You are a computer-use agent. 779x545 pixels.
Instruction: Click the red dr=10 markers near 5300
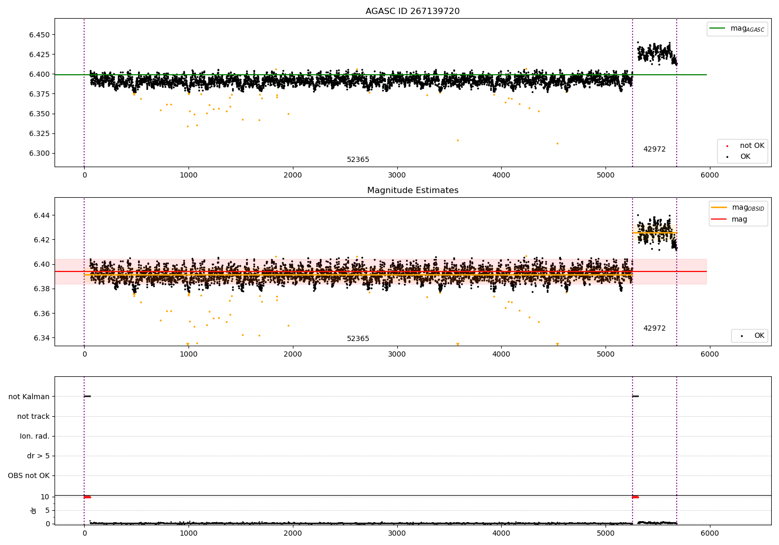(635, 497)
